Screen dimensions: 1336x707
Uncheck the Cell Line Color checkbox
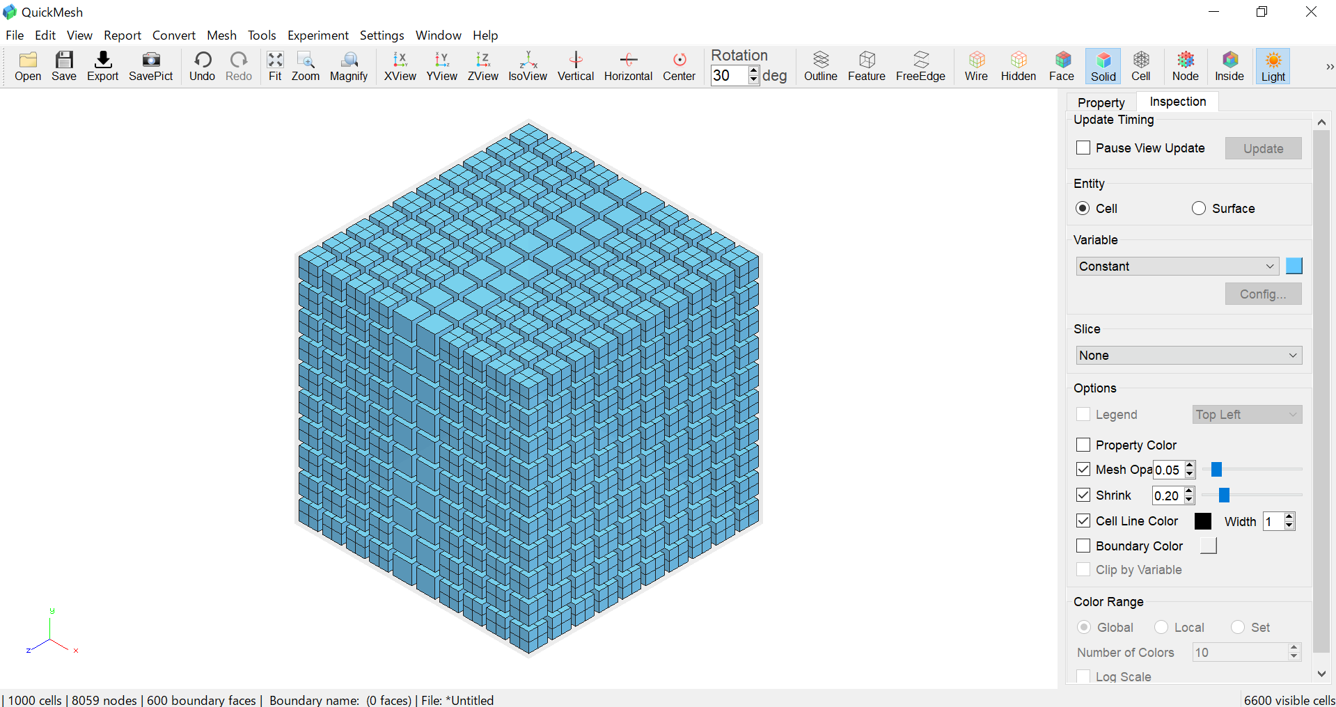coord(1083,521)
